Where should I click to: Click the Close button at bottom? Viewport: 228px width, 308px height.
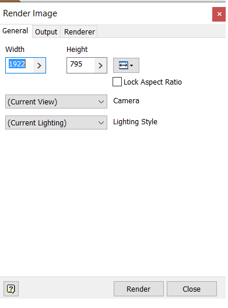tap(192, 289)
